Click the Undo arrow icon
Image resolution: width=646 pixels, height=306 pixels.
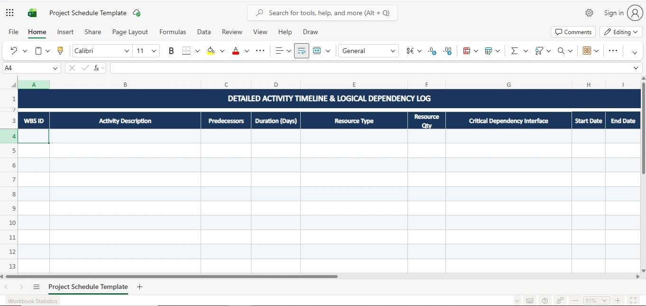13,51
